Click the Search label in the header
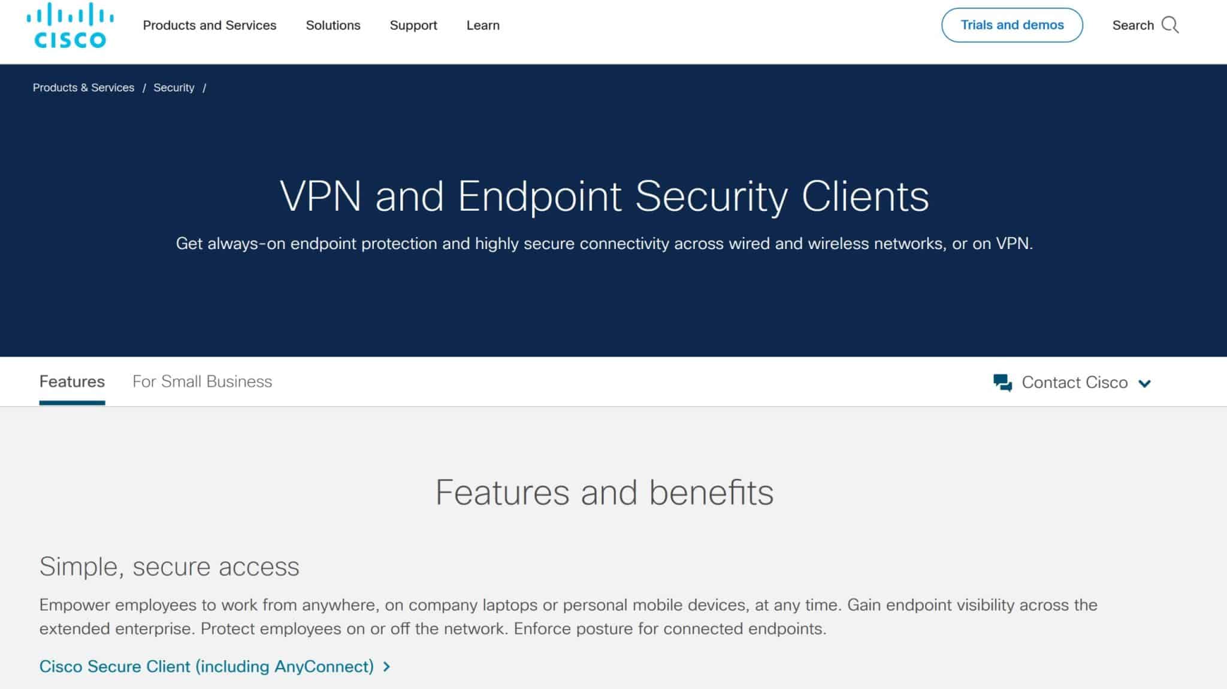Image resolution: width=1227 pixels, height=689 pixels. point(1134,25)
